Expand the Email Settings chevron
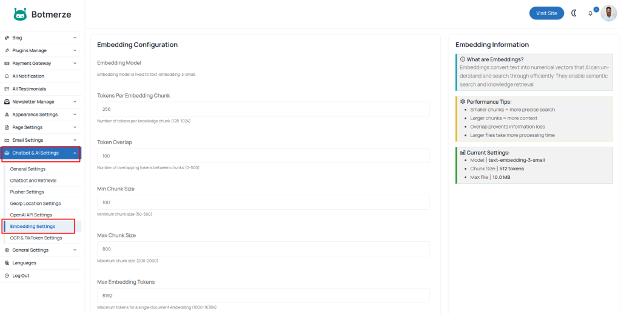The width and height of the screenshot is (621, 314). pyautogui.click(x=75, y=140)
